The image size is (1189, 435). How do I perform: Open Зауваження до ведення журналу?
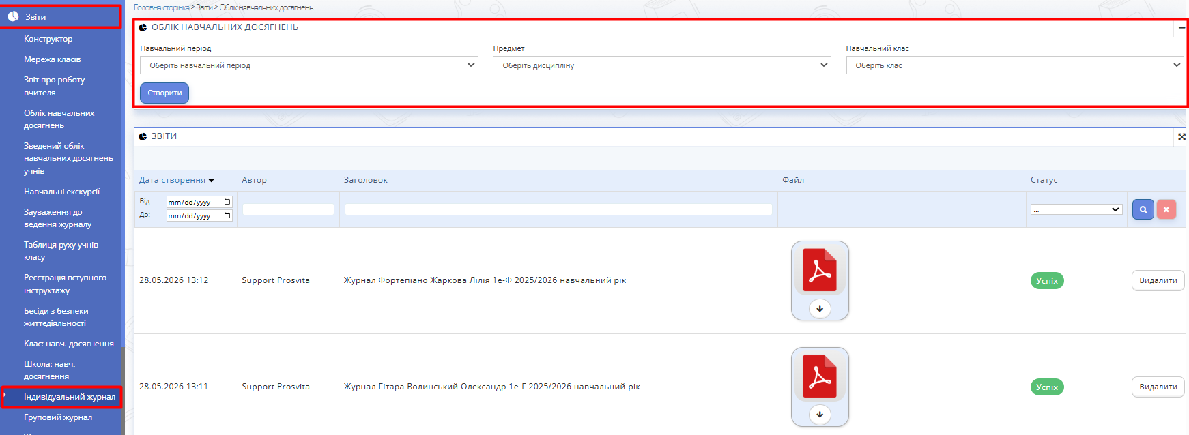coord(57,218)
